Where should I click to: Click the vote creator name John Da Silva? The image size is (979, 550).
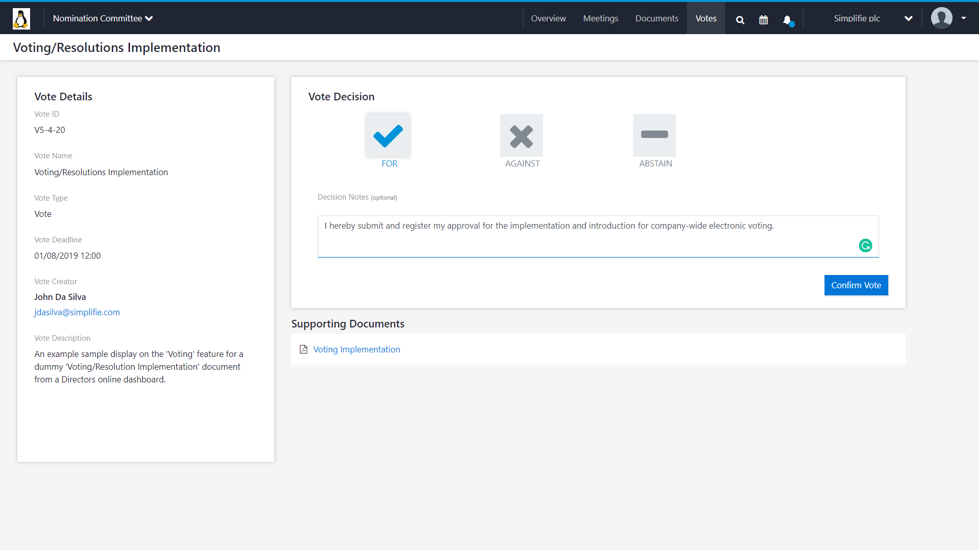pyautogui.click(x=60, y=297)
